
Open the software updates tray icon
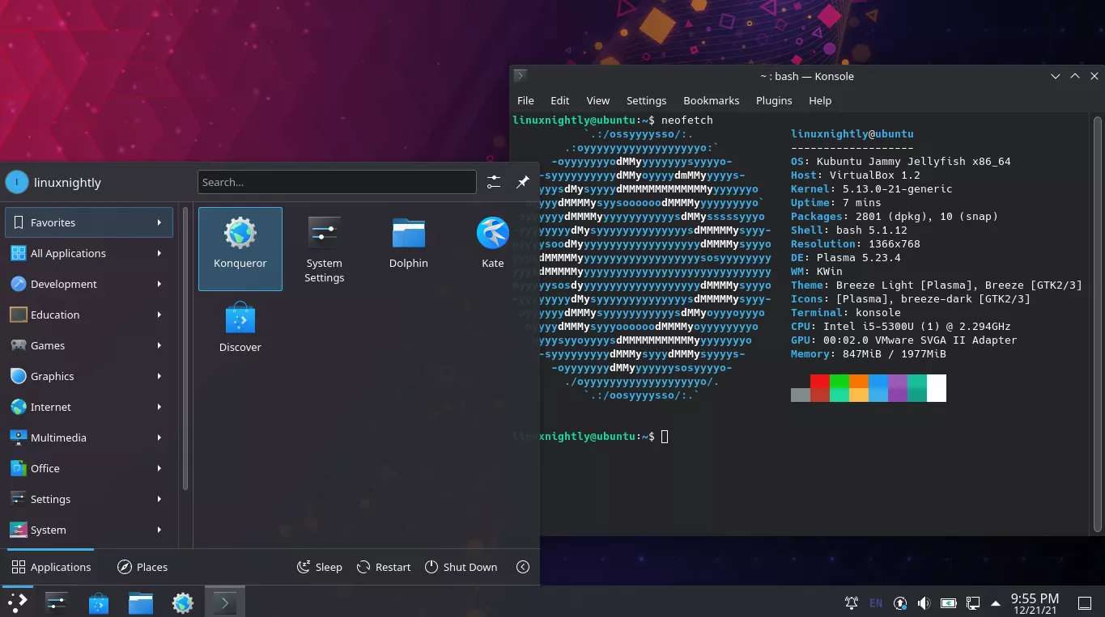tap(900, 603)
